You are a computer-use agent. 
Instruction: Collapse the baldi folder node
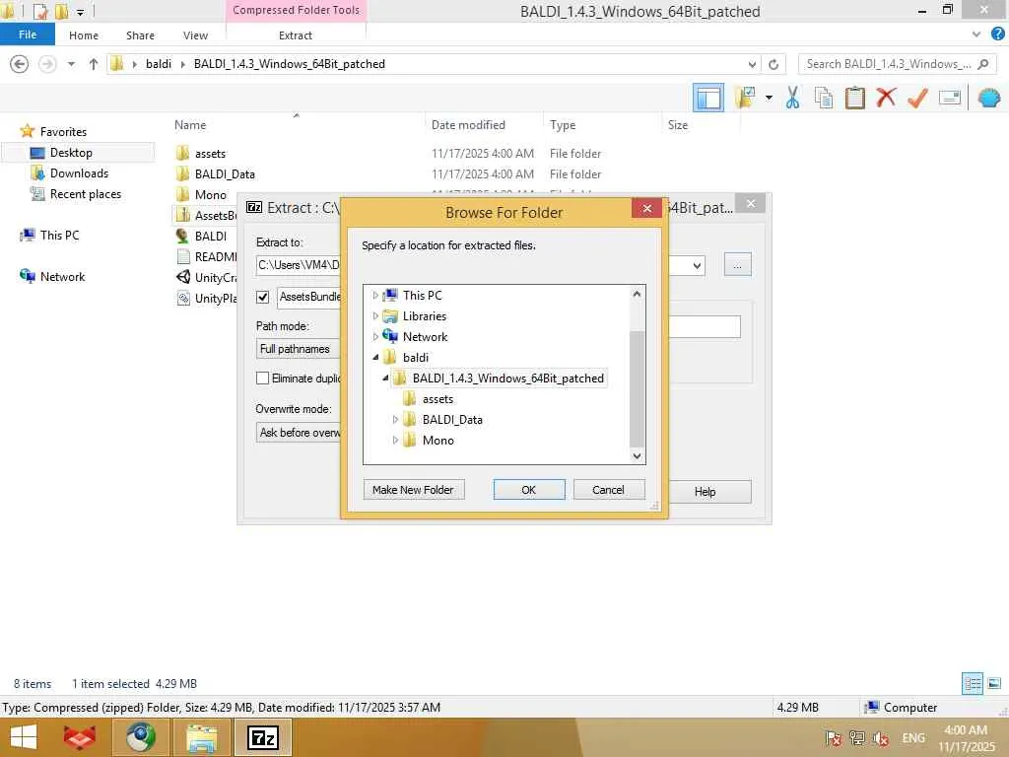pos(375,357)
